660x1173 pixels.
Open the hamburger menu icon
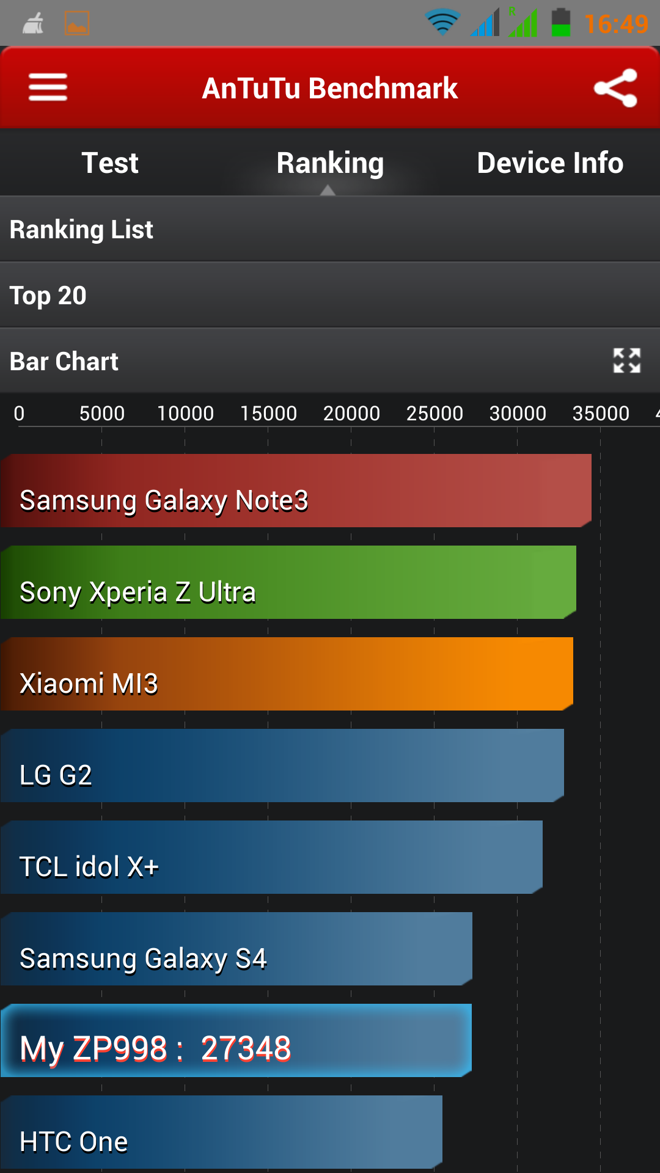[48, 87]
